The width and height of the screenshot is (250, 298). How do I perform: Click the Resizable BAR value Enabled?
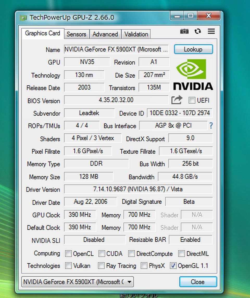point(191,240)
